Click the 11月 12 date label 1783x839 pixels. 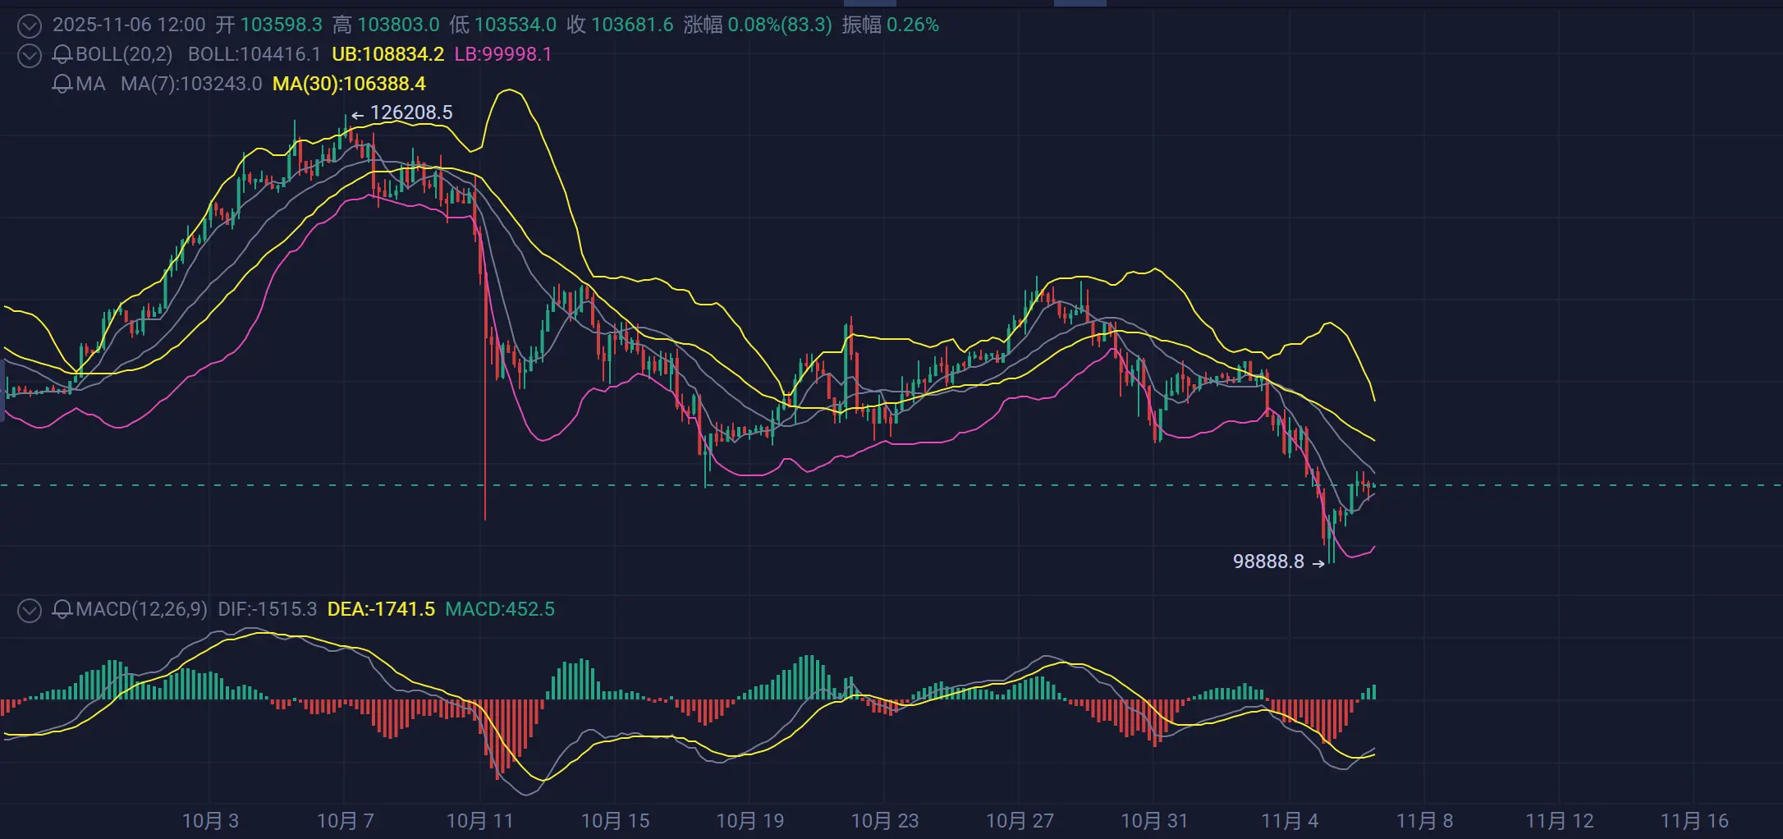click(x=1559, y=821)
